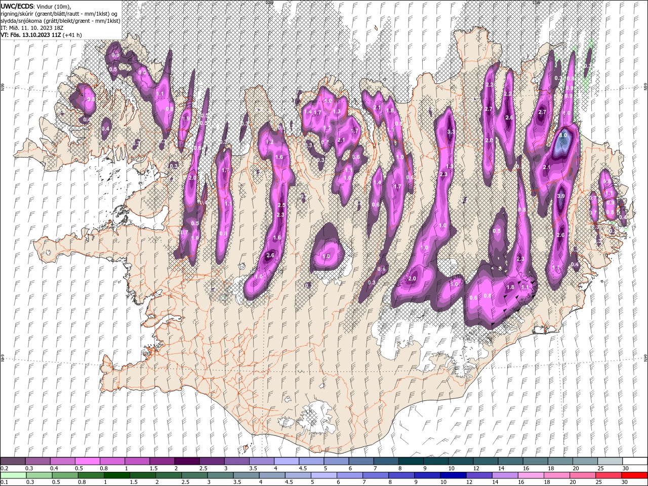Click the light lavender 4–4.5 snow legend swatch
Viewport: 648px width, 486px height.
coord(286,461)
